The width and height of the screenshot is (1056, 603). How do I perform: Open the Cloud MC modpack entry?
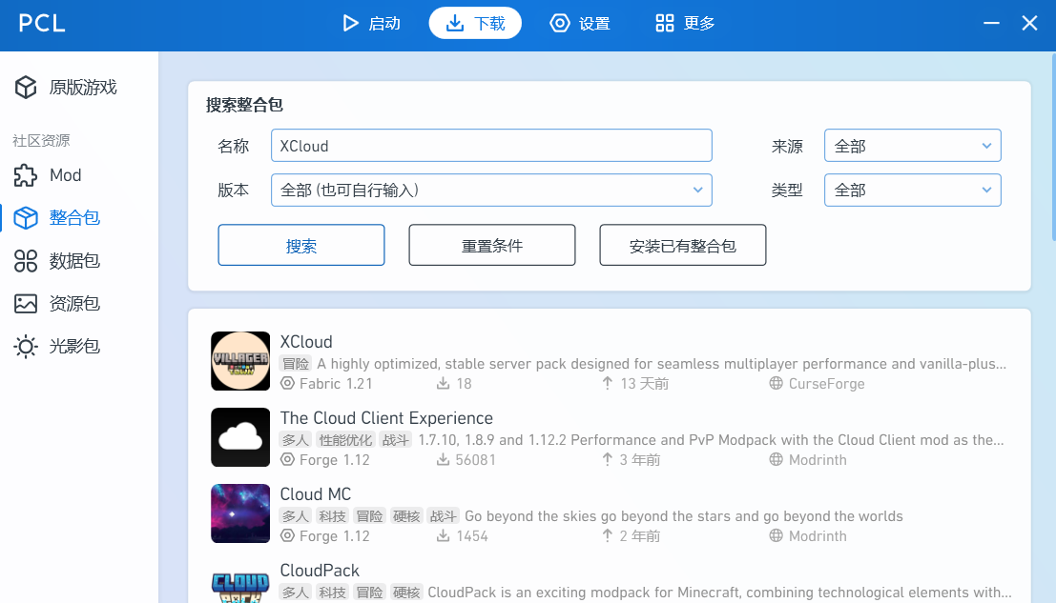click(x=610, y=513)
